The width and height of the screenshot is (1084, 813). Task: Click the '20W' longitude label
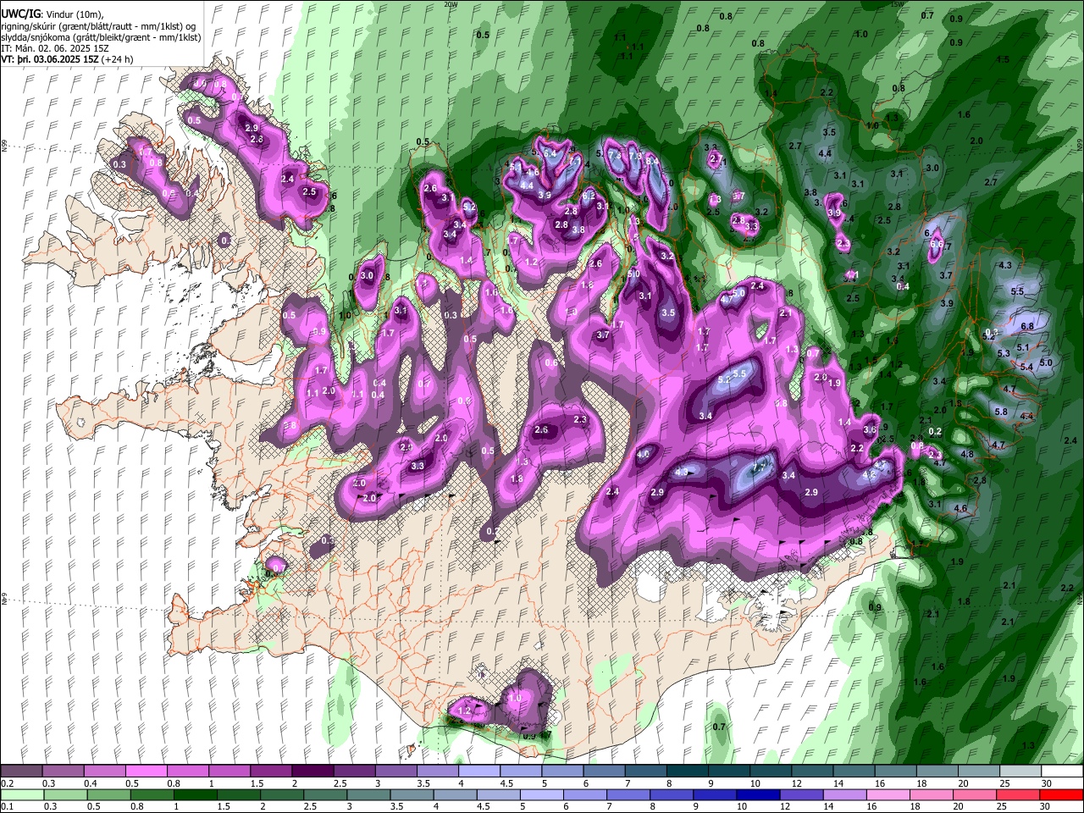click(451, 4)
